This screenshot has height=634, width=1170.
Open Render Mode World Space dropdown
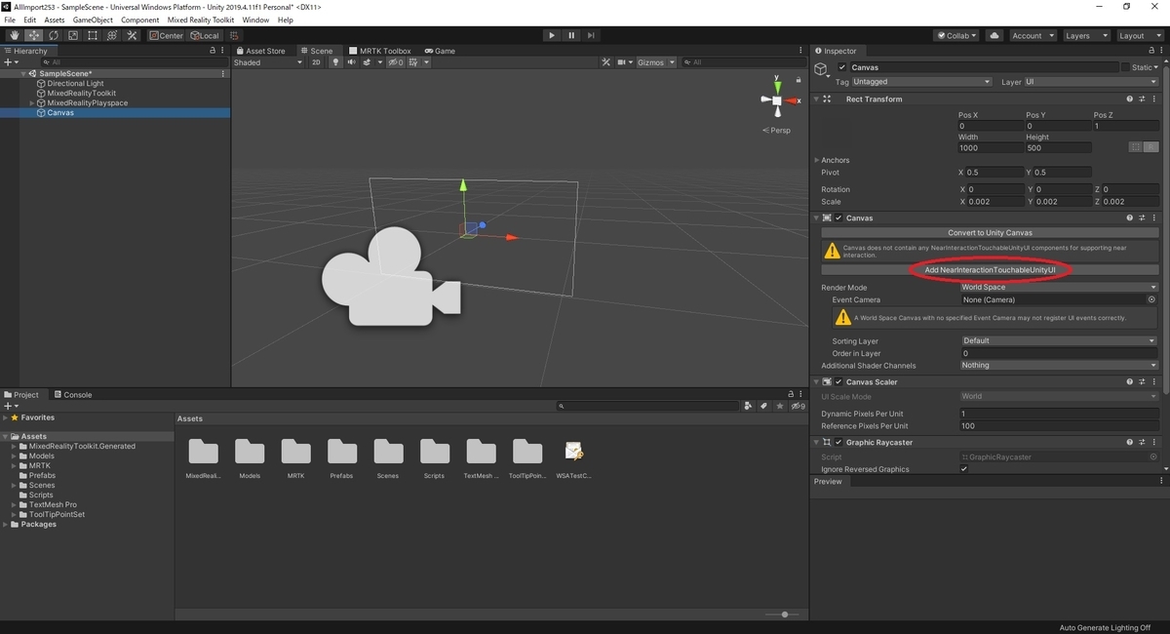1058,288
